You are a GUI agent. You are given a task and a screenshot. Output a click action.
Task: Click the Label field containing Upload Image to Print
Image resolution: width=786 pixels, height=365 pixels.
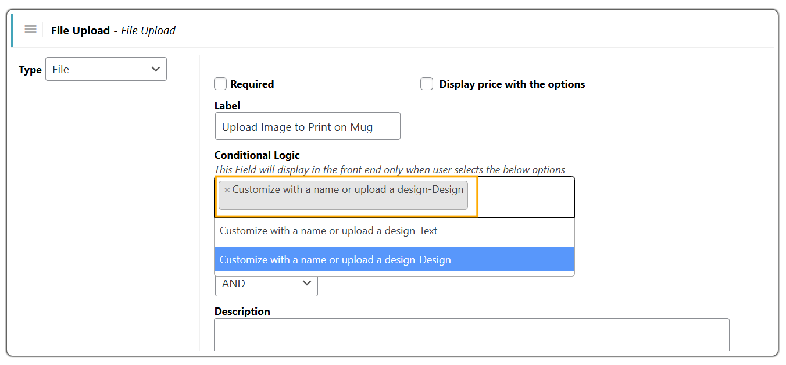(x=308, y=126)
